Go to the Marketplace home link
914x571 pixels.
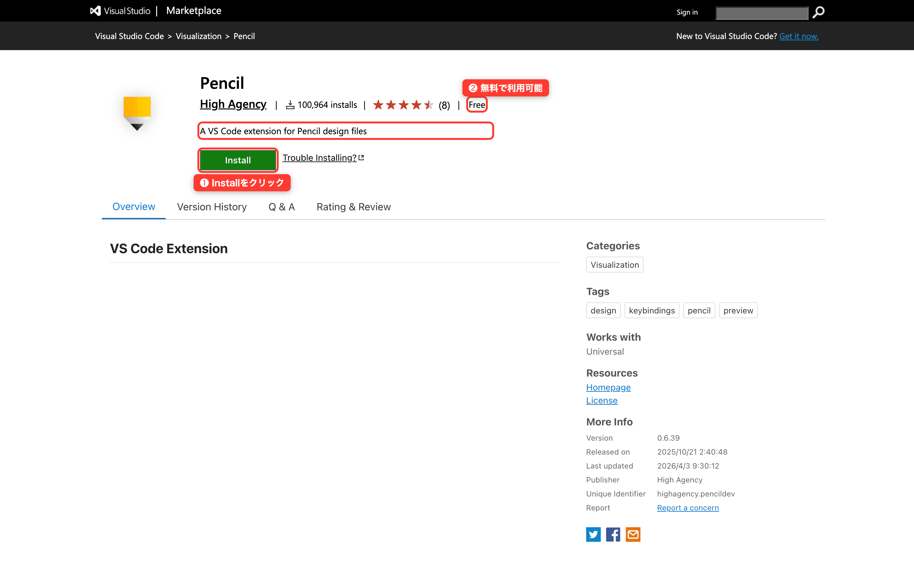(194, 10)
